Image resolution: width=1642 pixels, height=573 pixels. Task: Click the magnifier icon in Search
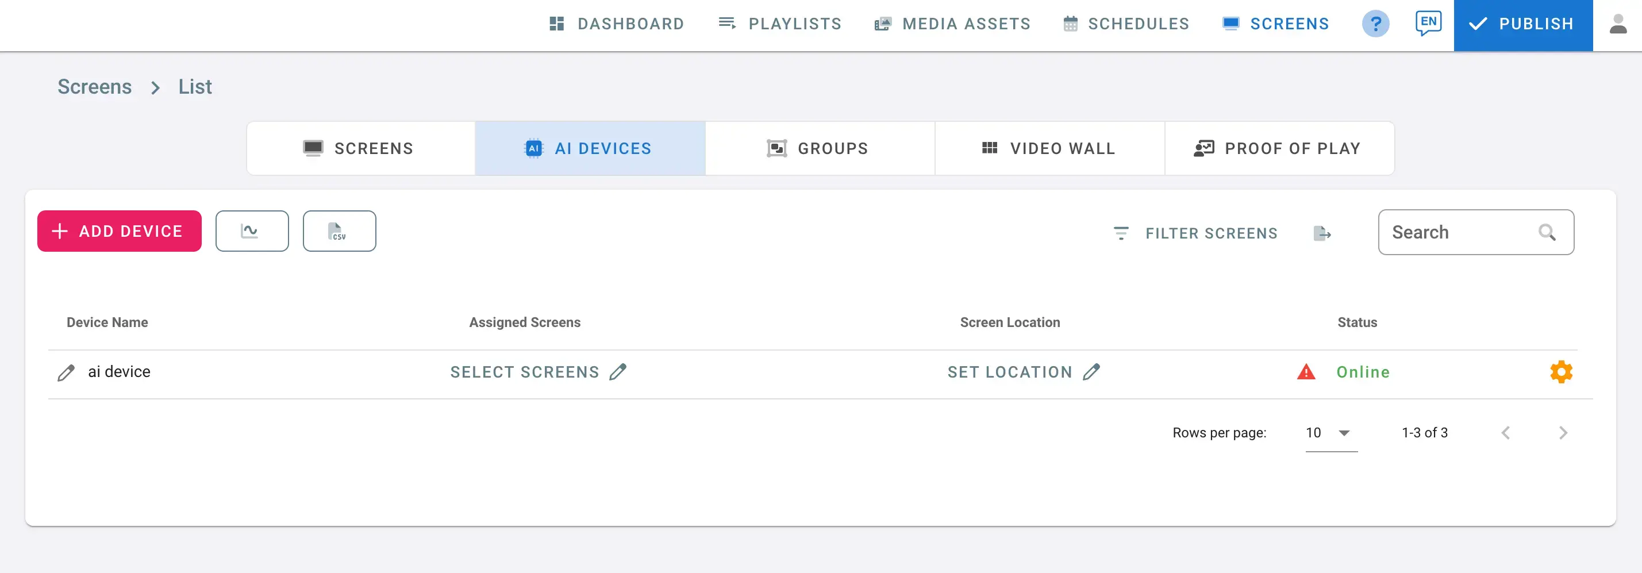pos(1547,233)
